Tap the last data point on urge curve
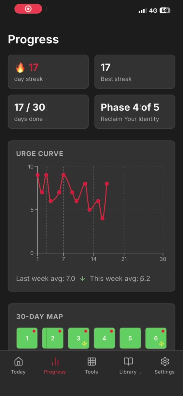183x396 pixels. tap(107, 184)
